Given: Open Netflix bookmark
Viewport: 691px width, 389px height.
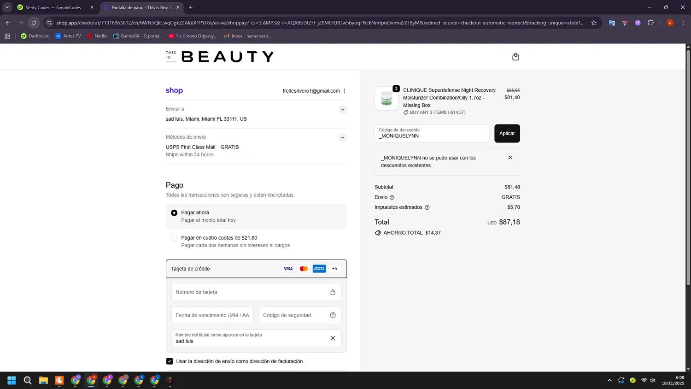Looking at the screenshot, I should (97, 36).
